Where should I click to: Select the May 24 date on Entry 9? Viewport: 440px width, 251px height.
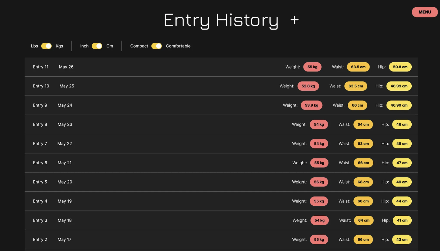click(65, 105)
